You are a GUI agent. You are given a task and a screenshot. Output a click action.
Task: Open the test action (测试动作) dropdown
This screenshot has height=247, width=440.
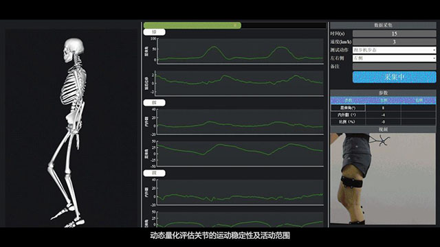coord(394,50)
